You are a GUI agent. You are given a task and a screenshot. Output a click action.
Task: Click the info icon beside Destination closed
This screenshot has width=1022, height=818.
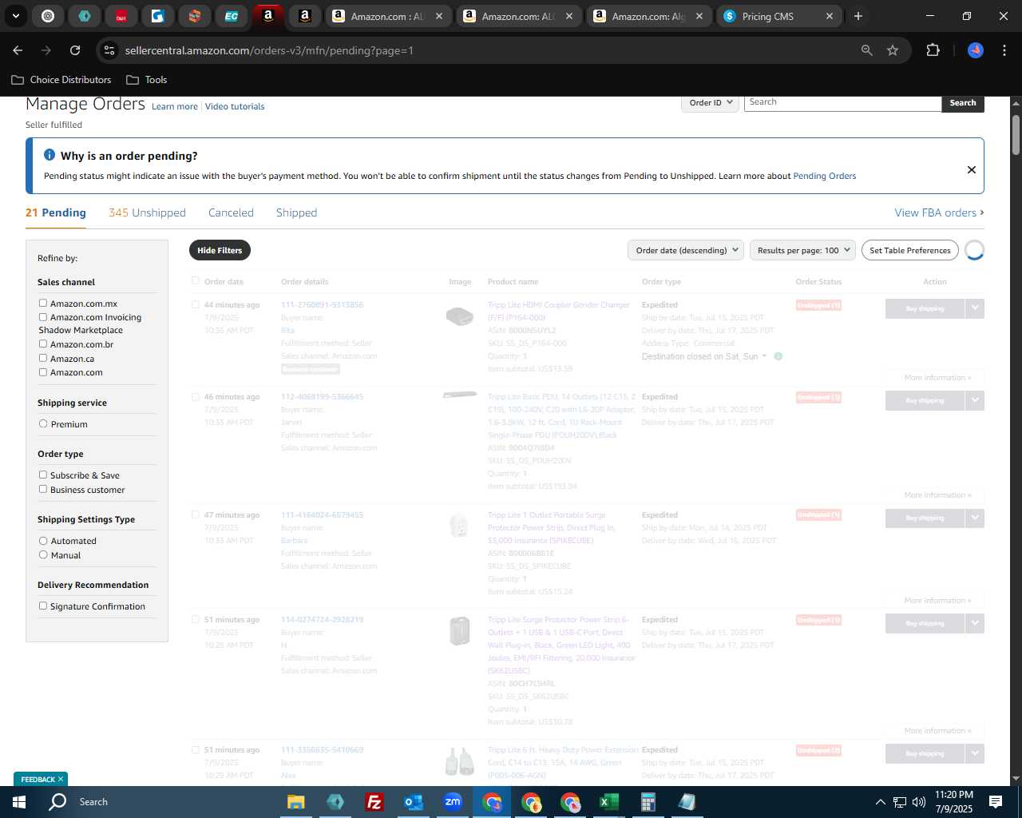tap(778, 356)
